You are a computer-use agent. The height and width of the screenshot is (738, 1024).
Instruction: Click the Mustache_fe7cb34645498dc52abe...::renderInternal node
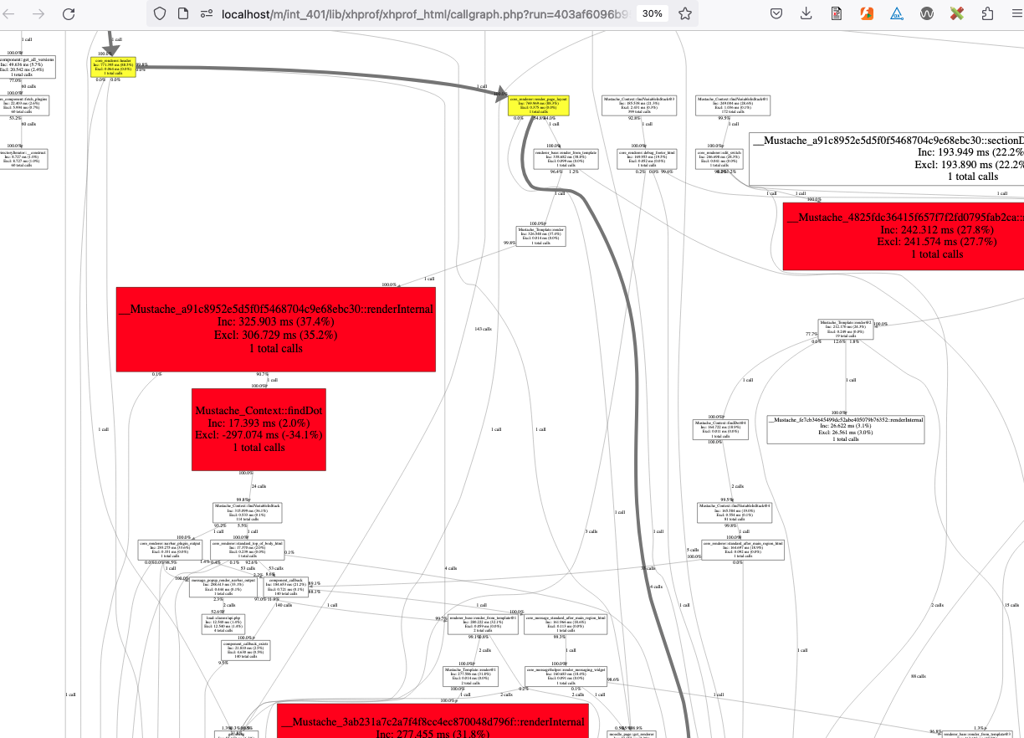click(846, 431)
